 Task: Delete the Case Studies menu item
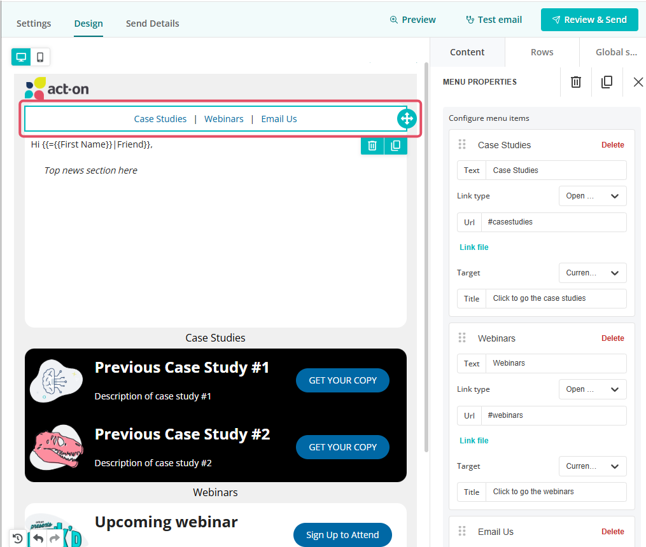[x=613, y=145]
